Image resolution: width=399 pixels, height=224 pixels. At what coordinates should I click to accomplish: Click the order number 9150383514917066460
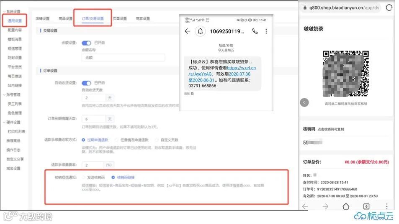click(x=337, y=189)
